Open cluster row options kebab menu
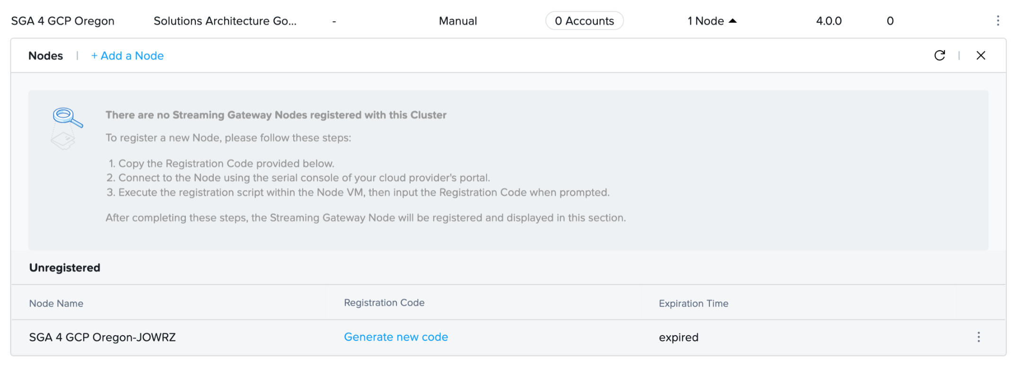1015x381 pixels. click(997, 21)
